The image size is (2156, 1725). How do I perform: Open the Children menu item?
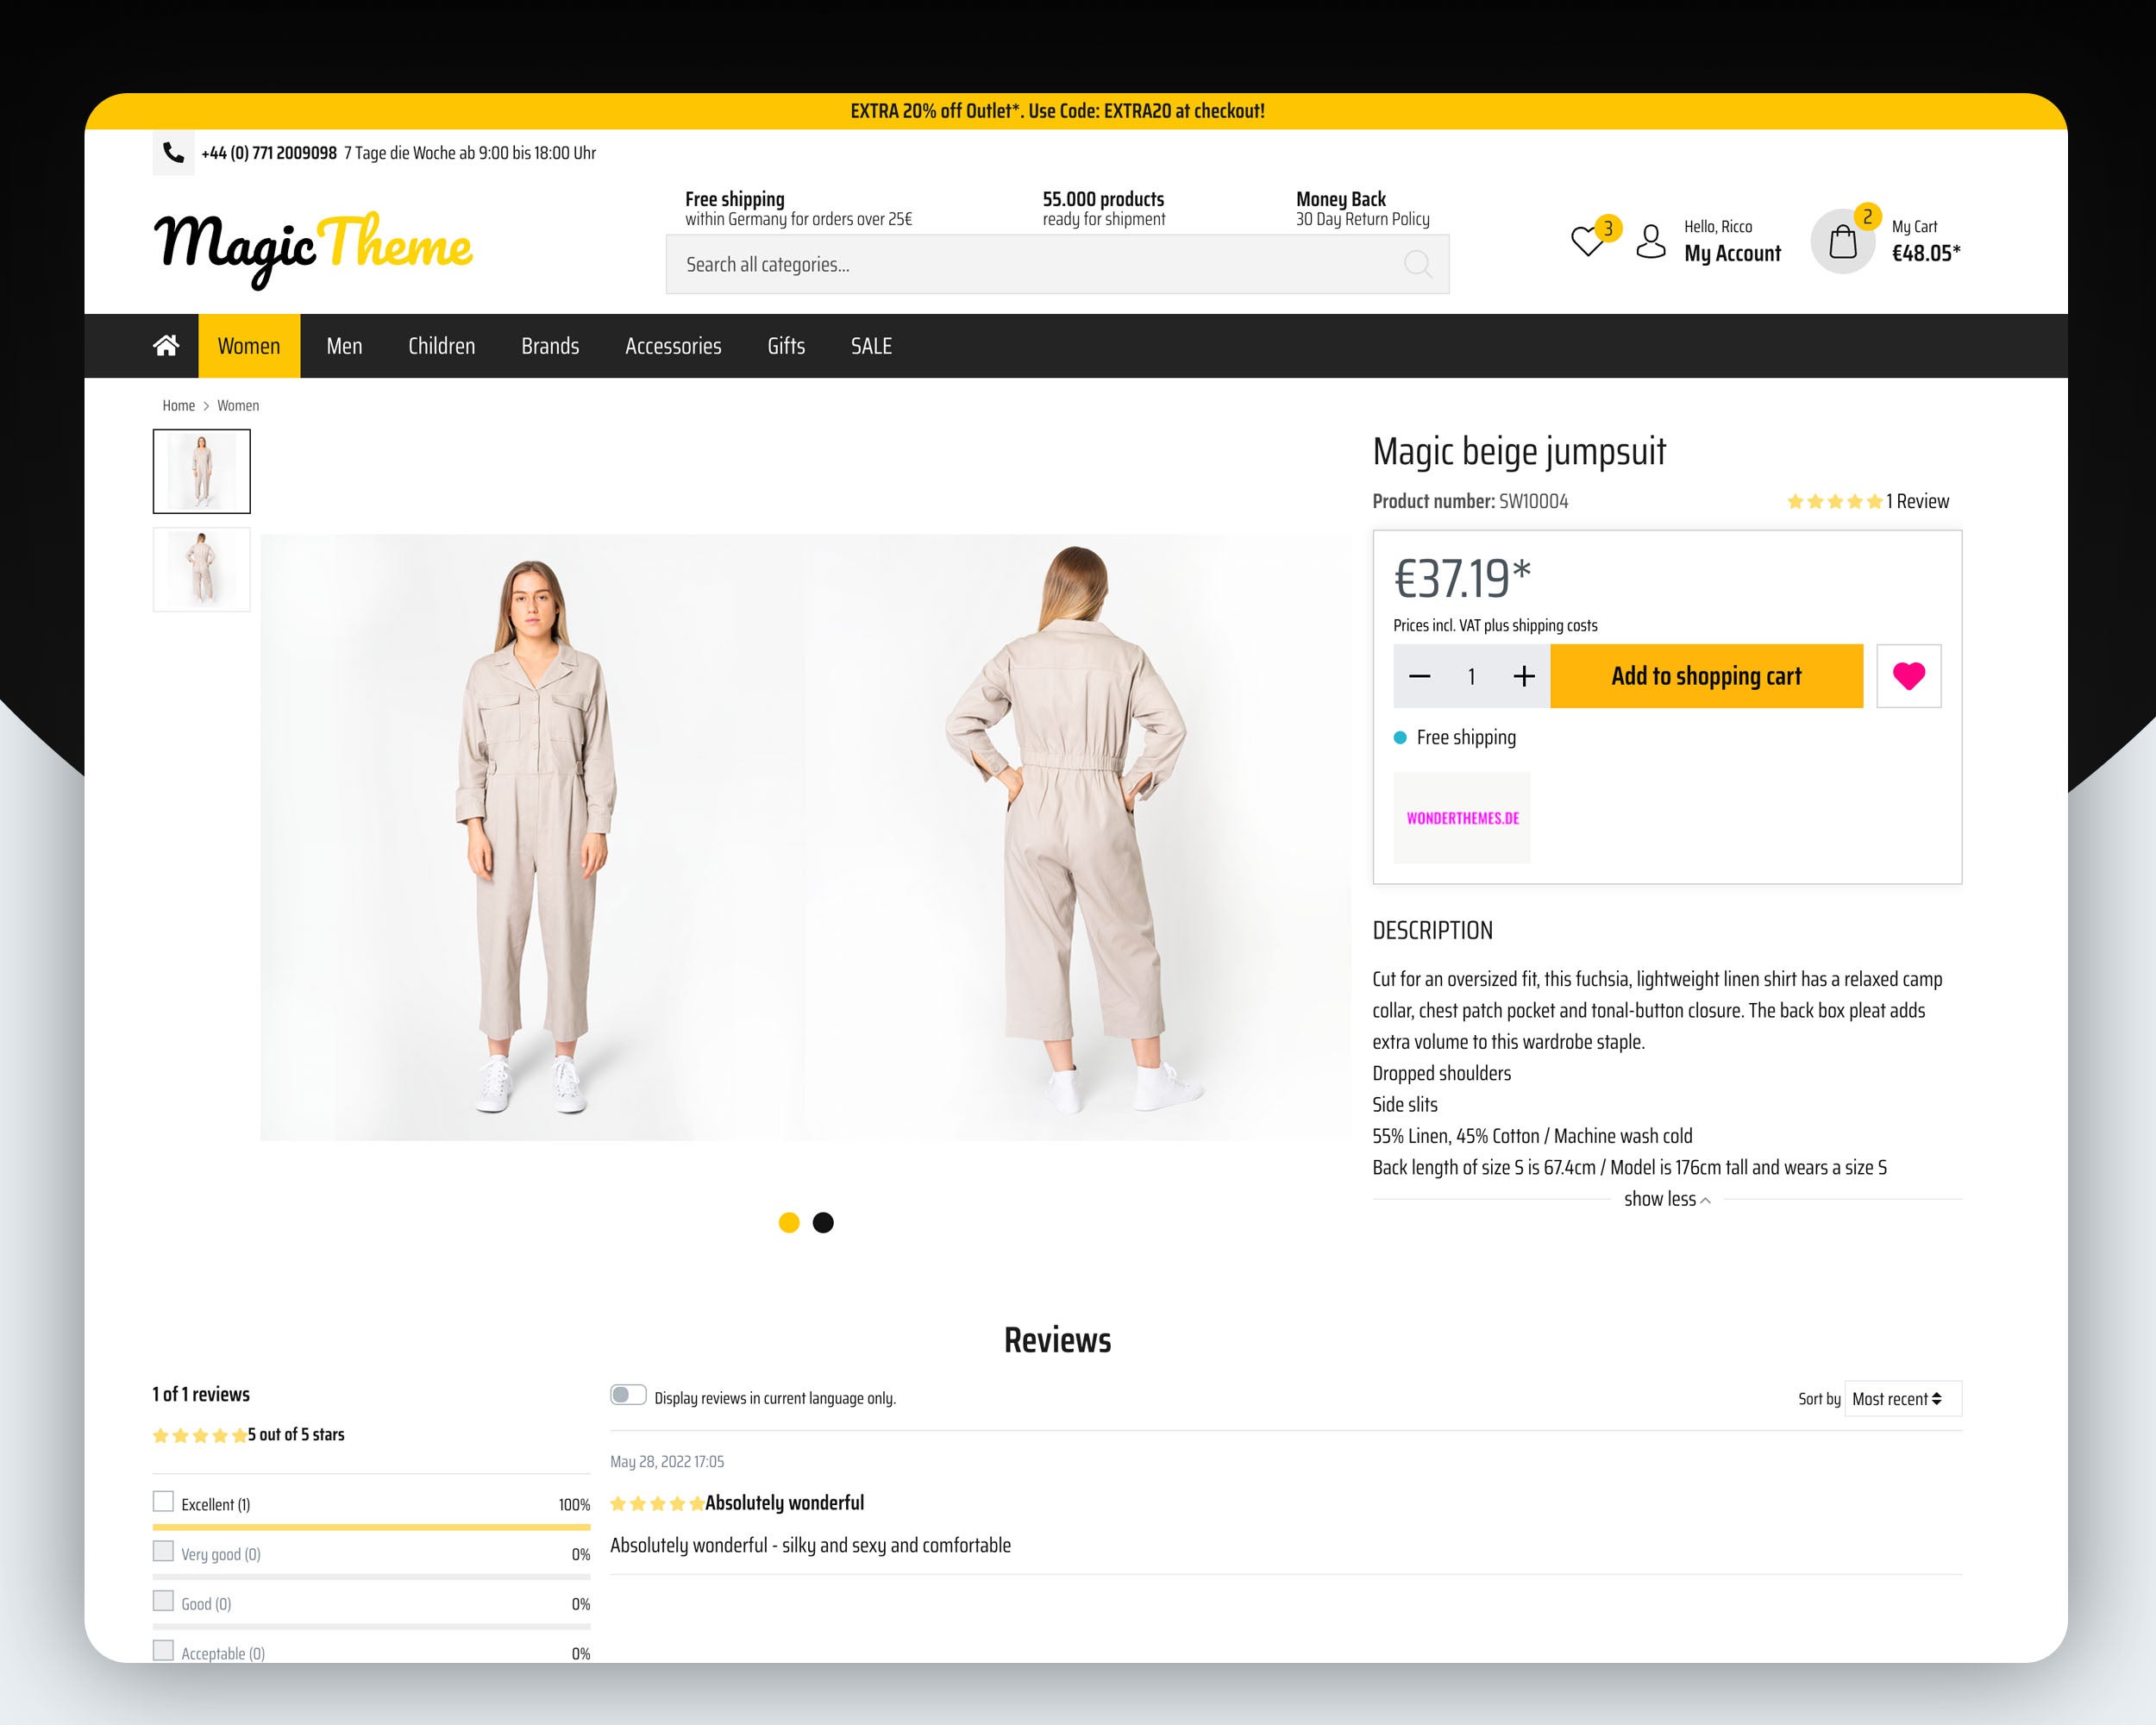pos(441,346)
